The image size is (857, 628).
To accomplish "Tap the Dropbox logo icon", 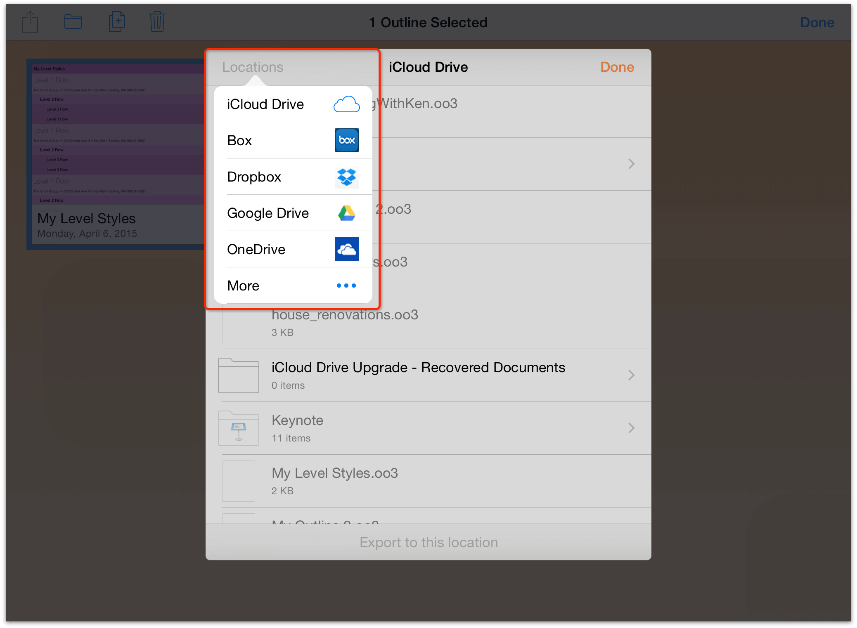I will click(346, 177).
